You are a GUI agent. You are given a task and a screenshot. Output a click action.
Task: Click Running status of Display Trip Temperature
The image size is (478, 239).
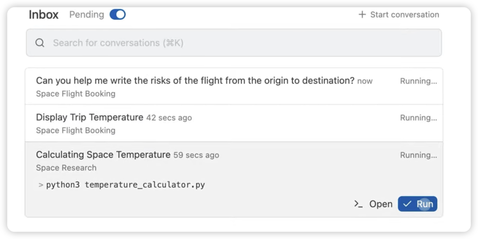point(418,118)
